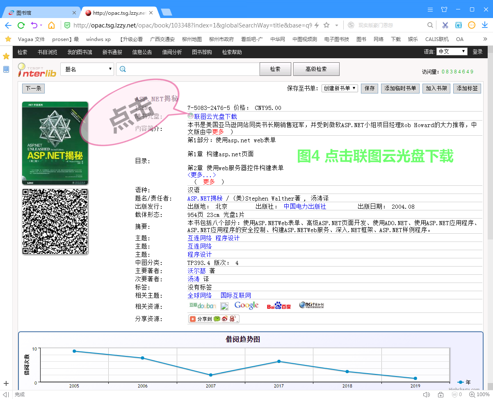Open douban in related resources
This screenshot has height=399, width=493.
(x=203, y=305)
